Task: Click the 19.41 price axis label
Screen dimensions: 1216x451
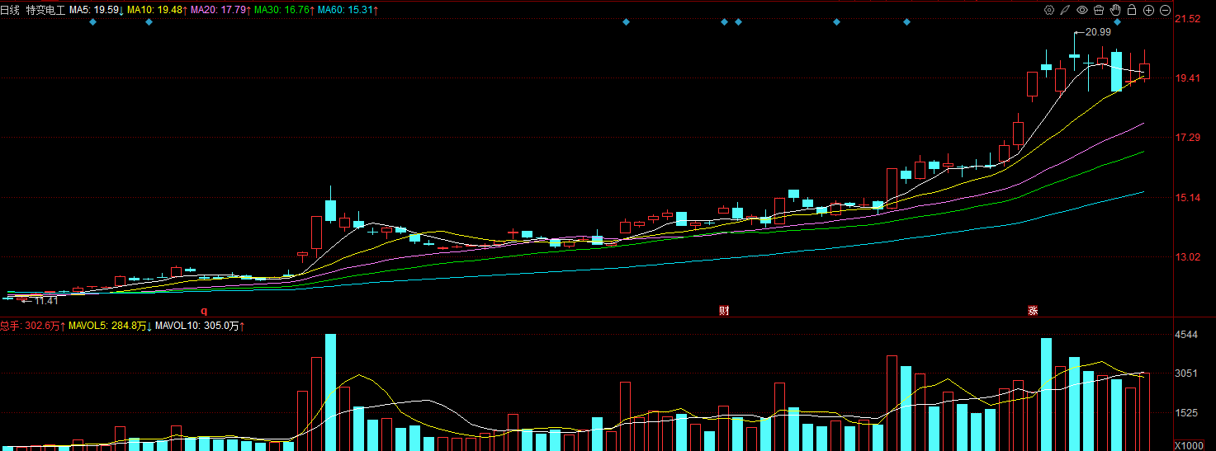Action: point(1188,78)
